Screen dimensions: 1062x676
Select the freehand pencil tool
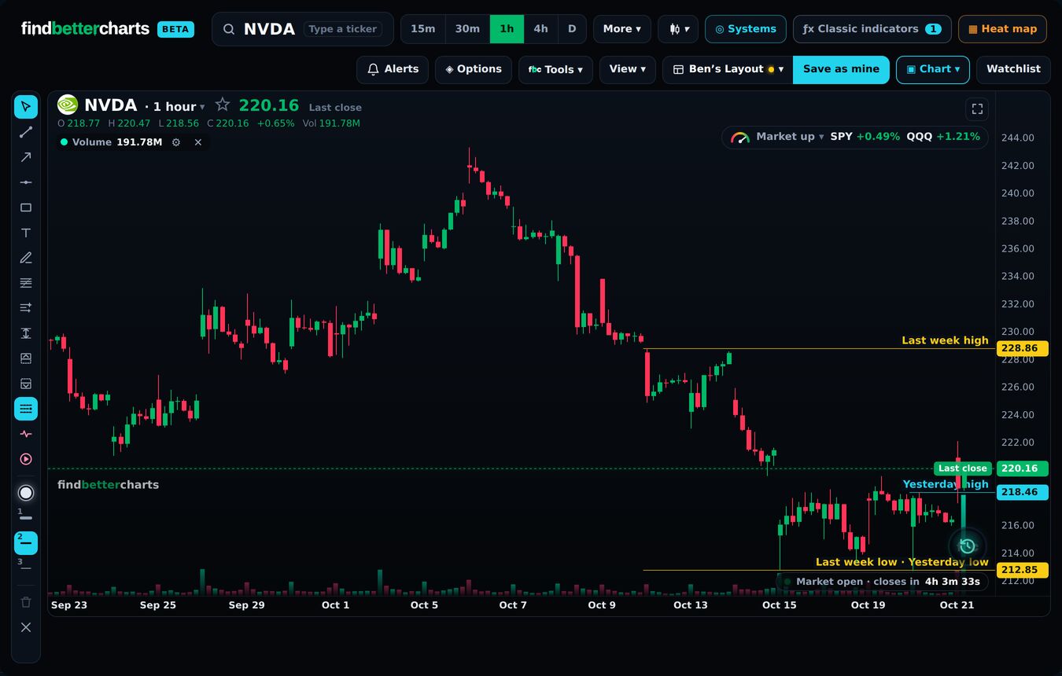click(x=26, y=258)
